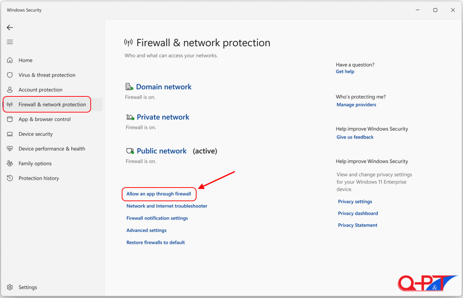Open the hamburger navigation menu icon
The image size is (463, 298).
click(x=10, y=42)
